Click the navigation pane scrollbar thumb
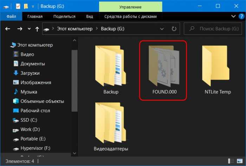Viewport: 246px width, 166px height. click(x=75, y=81)
